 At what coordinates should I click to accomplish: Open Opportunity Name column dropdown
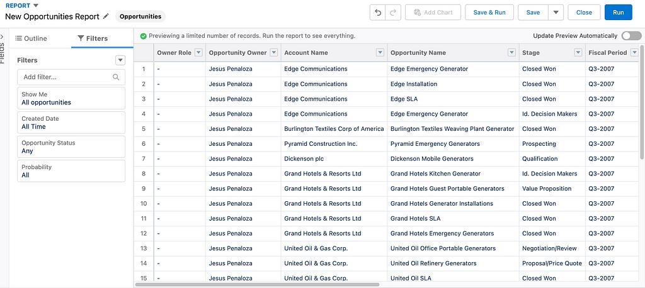(511, 53)
